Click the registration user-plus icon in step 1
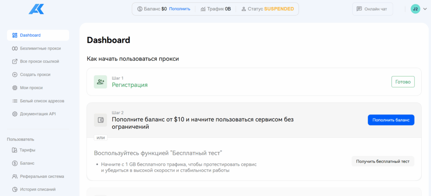 click(x=100, y=82)
